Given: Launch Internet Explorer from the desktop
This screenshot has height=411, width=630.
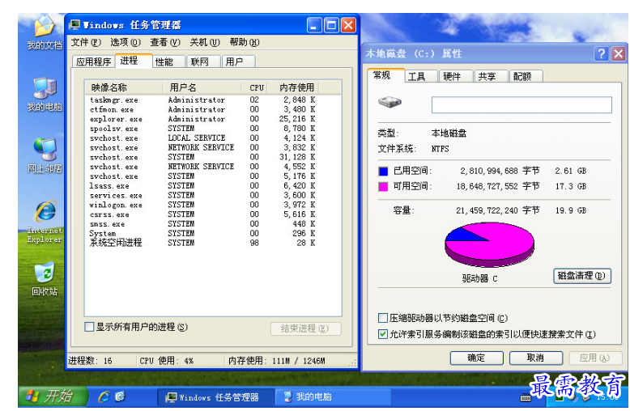Looking at the screenshot, I should (45, 222).
